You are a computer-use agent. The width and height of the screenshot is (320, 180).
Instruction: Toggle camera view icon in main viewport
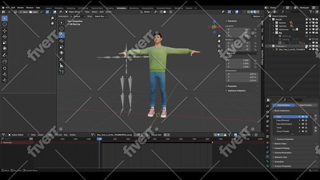219,46
